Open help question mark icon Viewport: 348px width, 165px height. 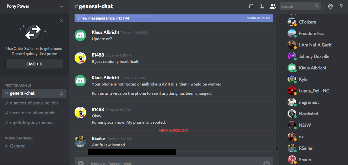[x=341, y=6]
